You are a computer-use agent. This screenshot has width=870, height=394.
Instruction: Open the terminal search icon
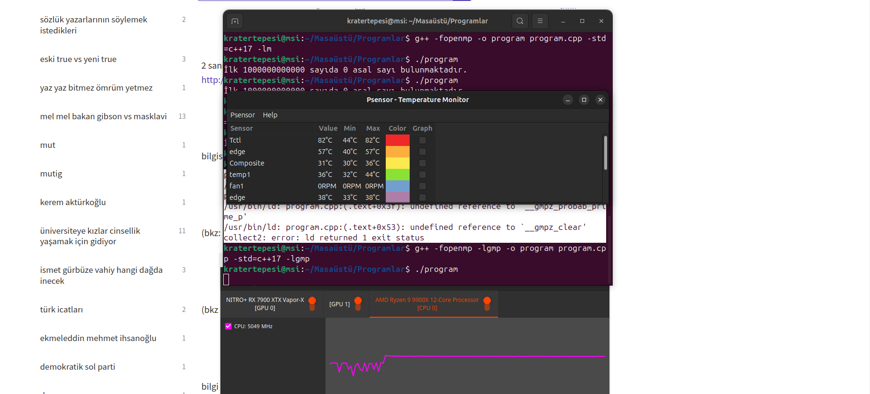(520, 21)
